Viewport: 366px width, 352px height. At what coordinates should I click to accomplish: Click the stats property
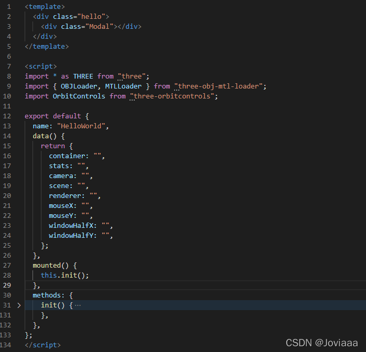(x=59, y=166)
